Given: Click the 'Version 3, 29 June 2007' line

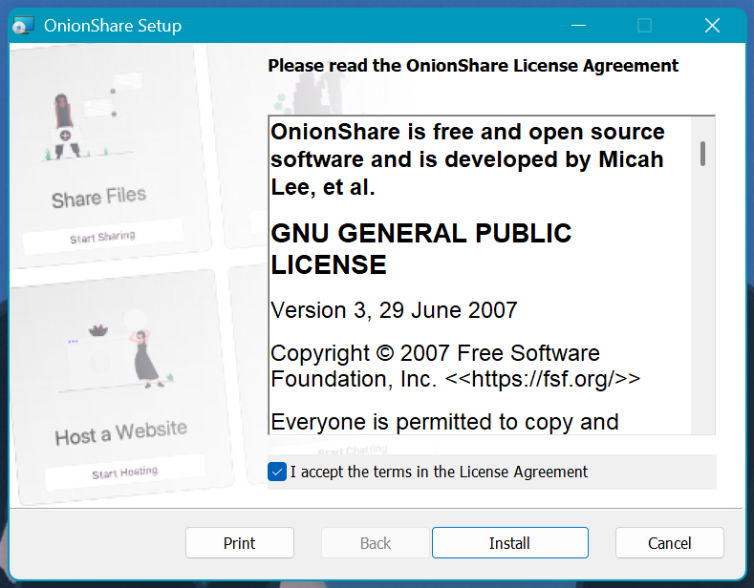Looking at the screenshot, I should pos(394,310).
